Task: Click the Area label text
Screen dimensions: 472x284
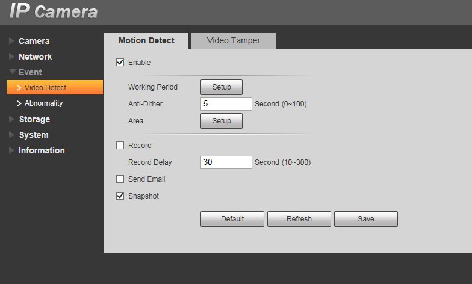Action: (136, 120)
